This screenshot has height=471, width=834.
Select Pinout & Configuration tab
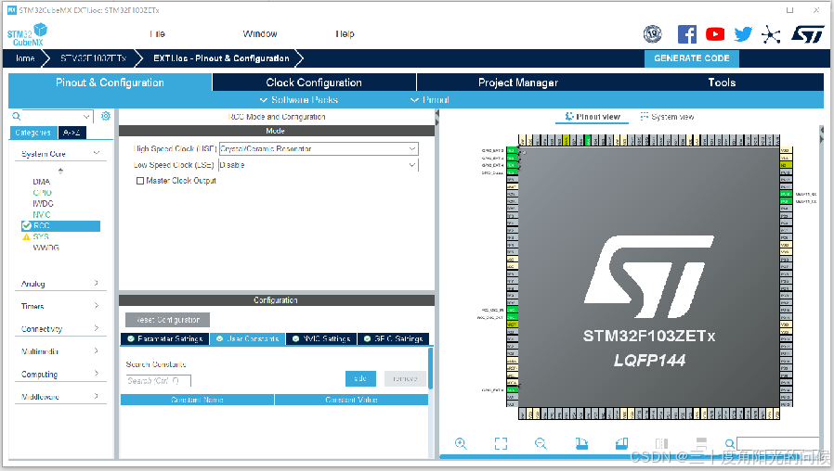click(x=111, y=83)
